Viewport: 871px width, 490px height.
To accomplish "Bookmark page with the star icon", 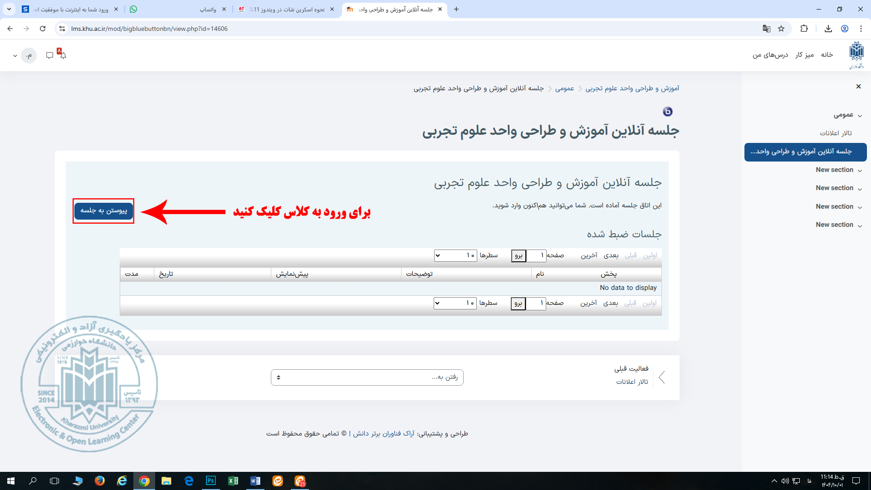I will pos(781,29).
